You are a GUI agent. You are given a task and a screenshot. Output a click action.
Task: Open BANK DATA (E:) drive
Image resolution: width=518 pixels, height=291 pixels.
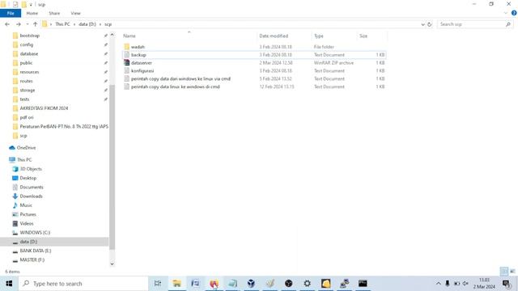pyautogui.click(x=36, y=251)
